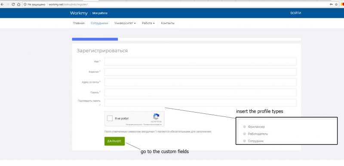Bookmark this page with the star icon

click(336, 4)
